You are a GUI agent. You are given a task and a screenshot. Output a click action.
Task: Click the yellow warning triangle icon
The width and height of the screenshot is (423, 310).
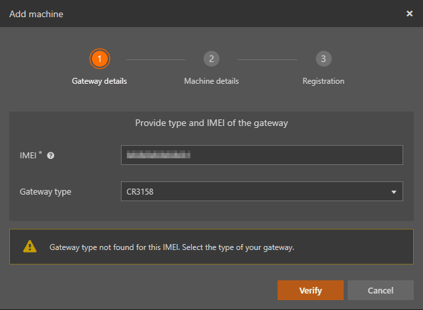click(30, 247)
